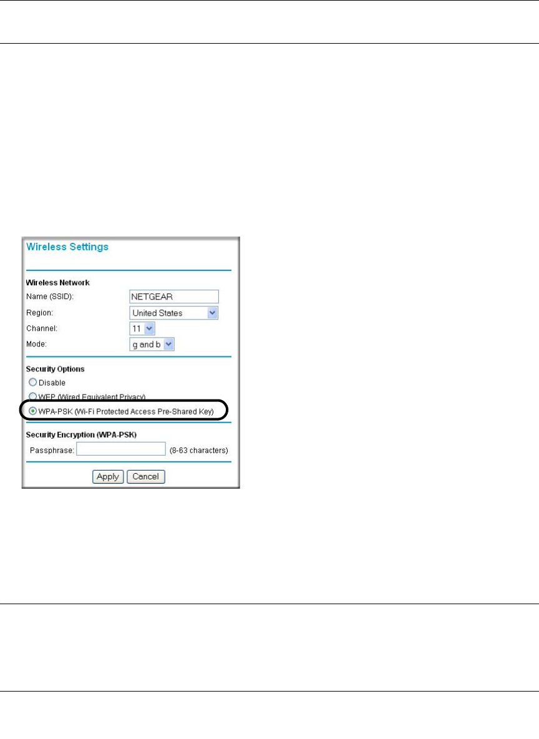Click the Mode: label
The height and width of the screenshot is (739, 539).
37,344
